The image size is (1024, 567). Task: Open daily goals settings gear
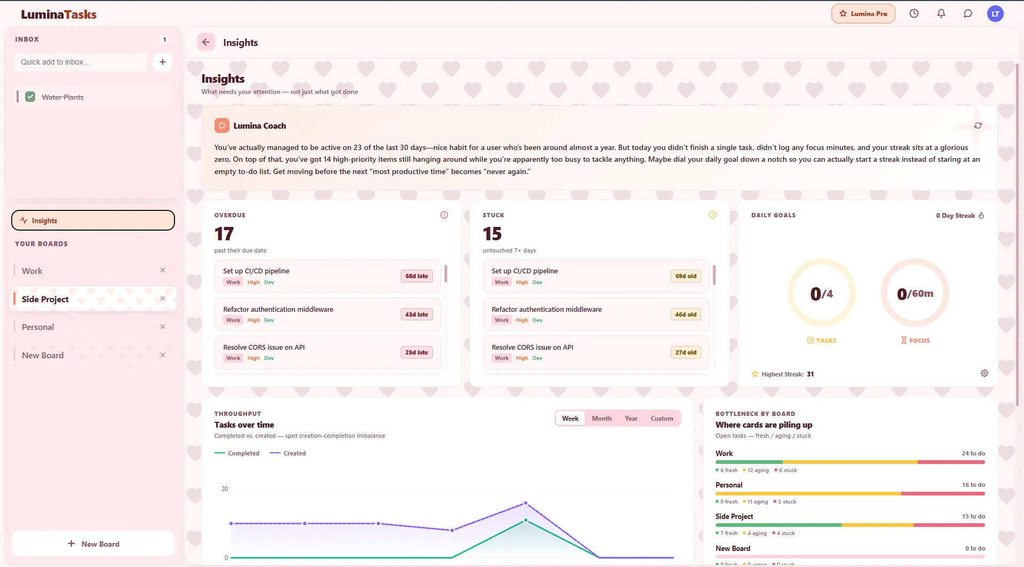pos(985,373)
